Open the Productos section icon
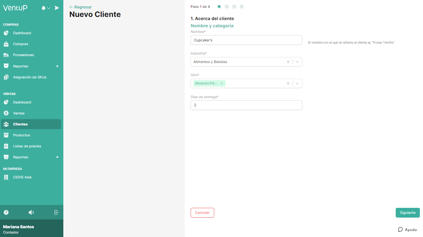Screen dimensions: 423x237 pos(7,135)
